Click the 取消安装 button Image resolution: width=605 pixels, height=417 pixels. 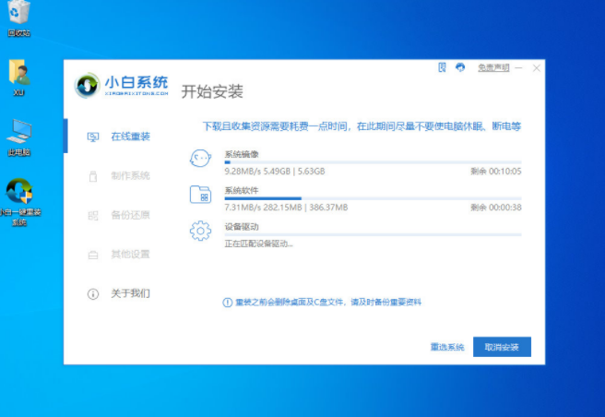pyautogui.click(x=502, y=347)
